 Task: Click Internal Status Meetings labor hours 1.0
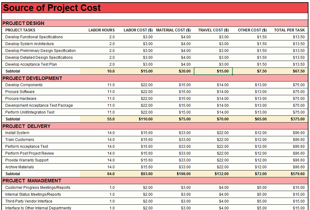coord(112,194)
